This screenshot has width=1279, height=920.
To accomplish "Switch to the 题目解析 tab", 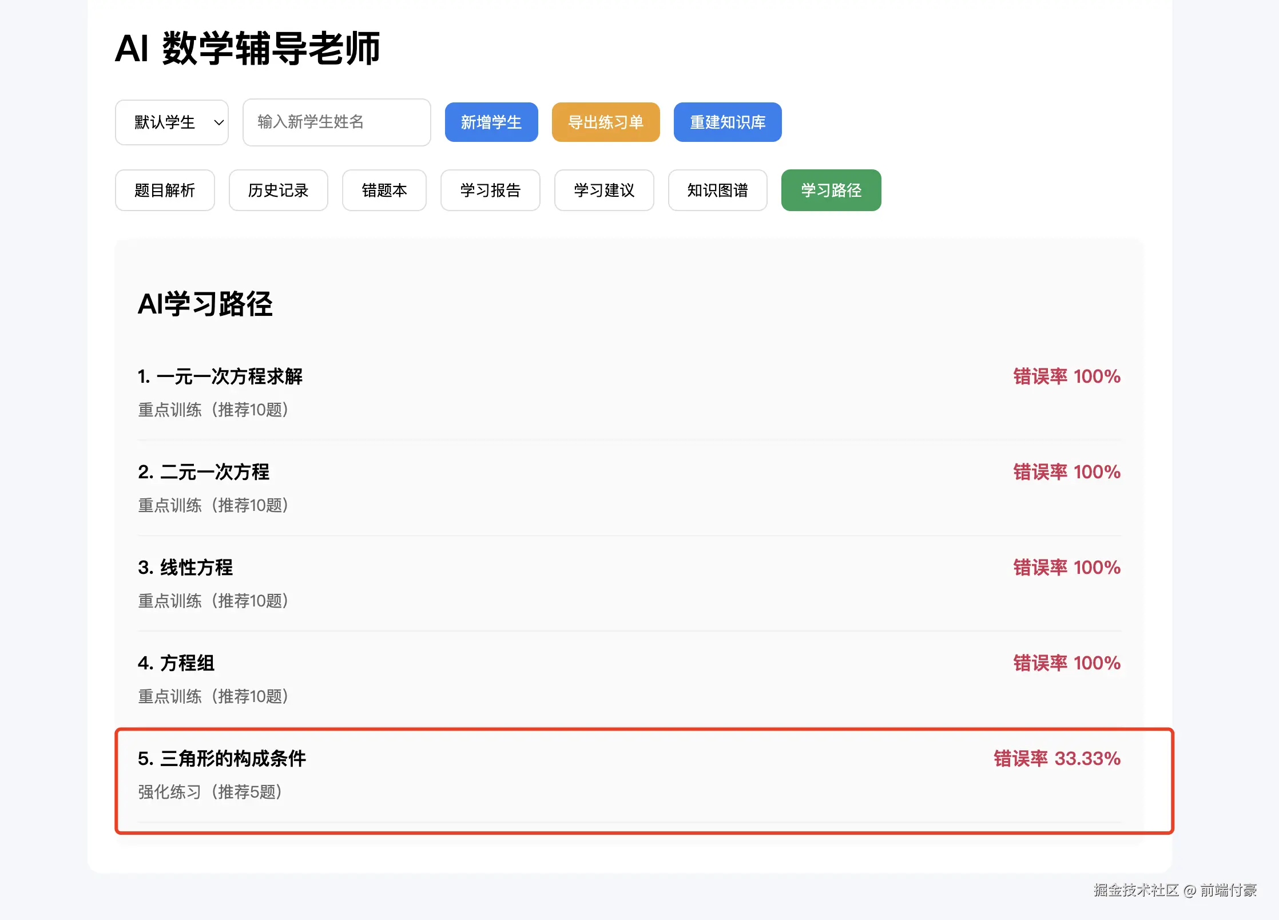I will 165,191.
